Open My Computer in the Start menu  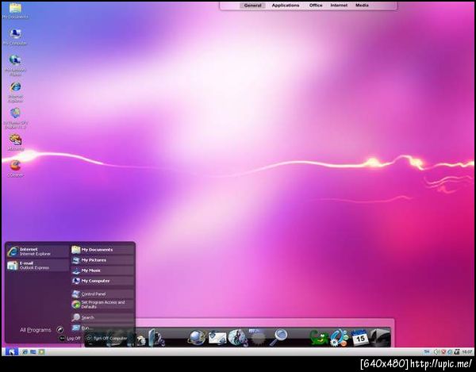pyautogui.click(x=102, y=281)
